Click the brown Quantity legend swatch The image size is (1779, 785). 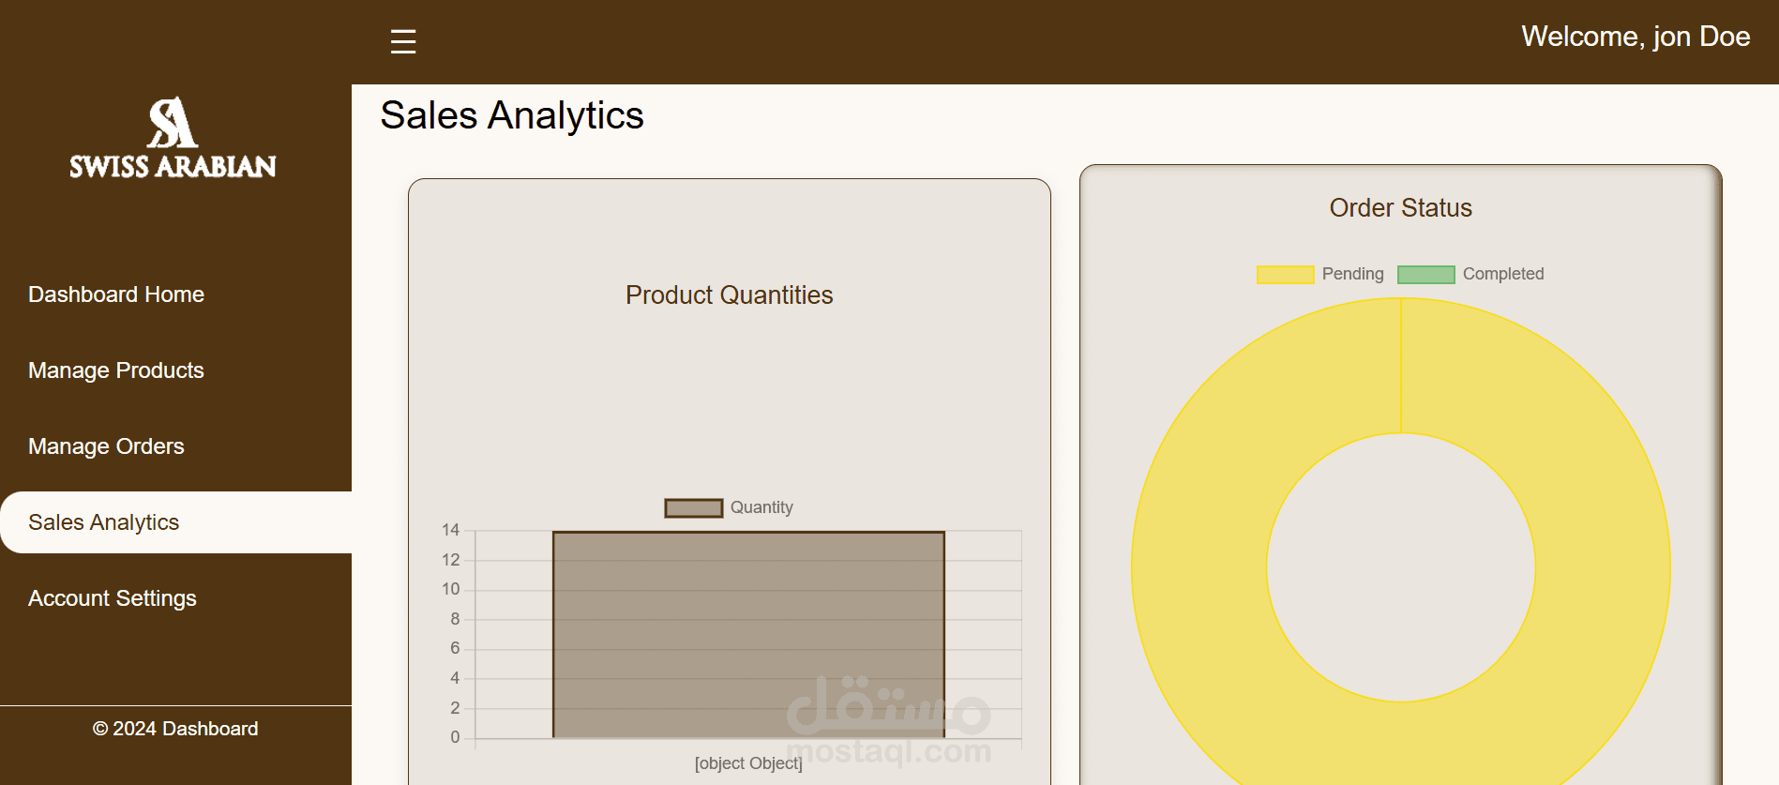pyautogui.click(x=694, y=508)
